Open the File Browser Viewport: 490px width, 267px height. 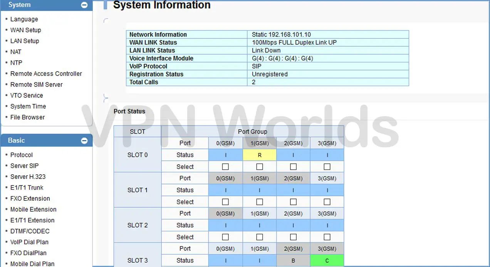[27, 117]
